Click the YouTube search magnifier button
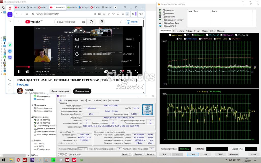This screenshot has width=261, height=163. click(x=92, y=22)
